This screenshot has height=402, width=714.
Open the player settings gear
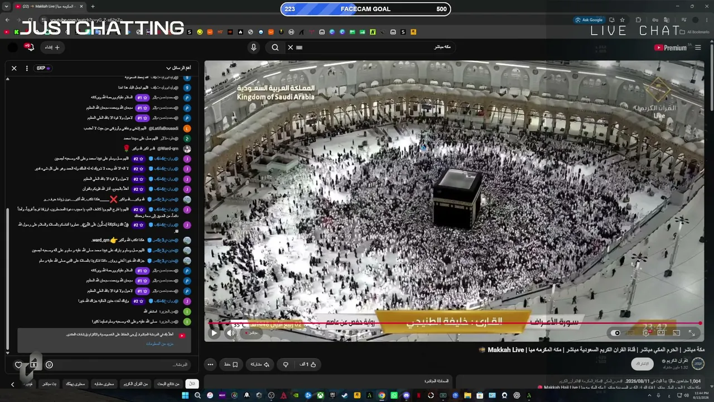click(645, 333)
